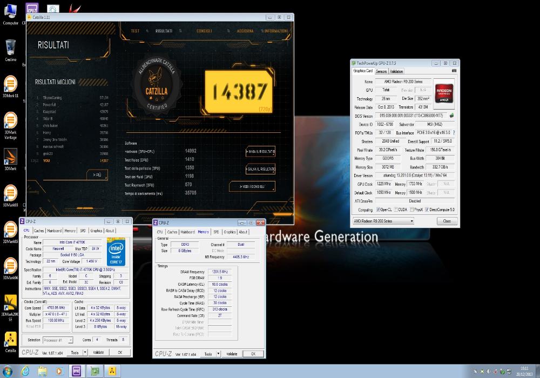Switch to CPU-Z via its taskbar icon
Viewport: 540px width, 378px height.
point(77,371)
